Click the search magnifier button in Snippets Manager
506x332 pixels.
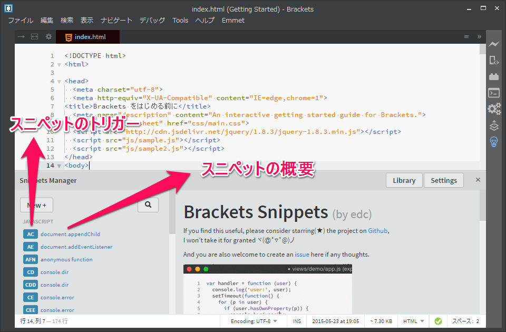pos(148,204)
